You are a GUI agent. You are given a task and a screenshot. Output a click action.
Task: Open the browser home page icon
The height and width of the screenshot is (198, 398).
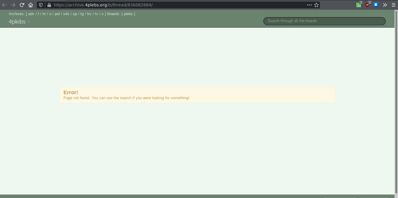[x=31, y=5]
